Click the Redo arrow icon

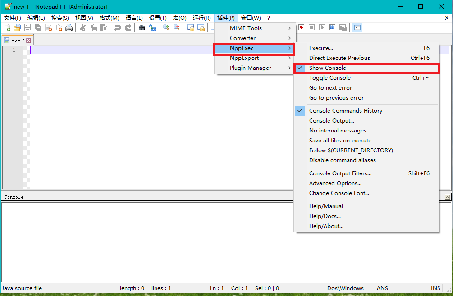(x=128, y=28)
